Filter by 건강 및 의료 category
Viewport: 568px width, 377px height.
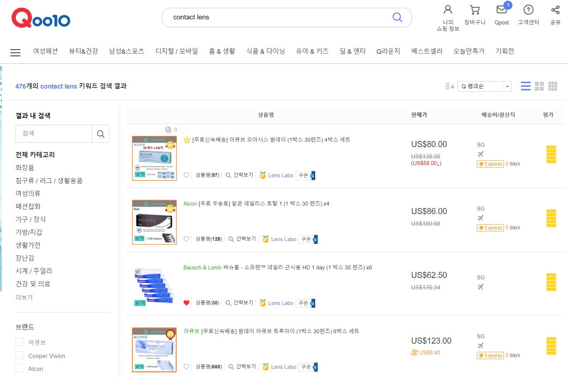point(33,284)
